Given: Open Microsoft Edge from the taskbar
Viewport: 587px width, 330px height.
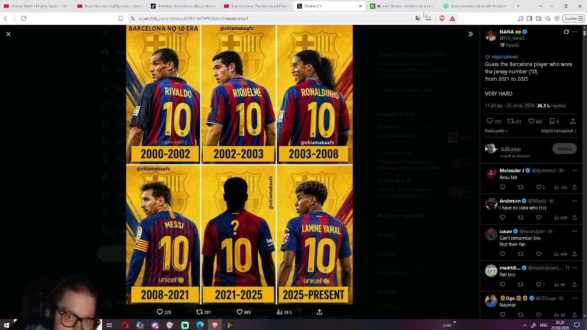Looking at the screenshot, I should click(200, 325).
